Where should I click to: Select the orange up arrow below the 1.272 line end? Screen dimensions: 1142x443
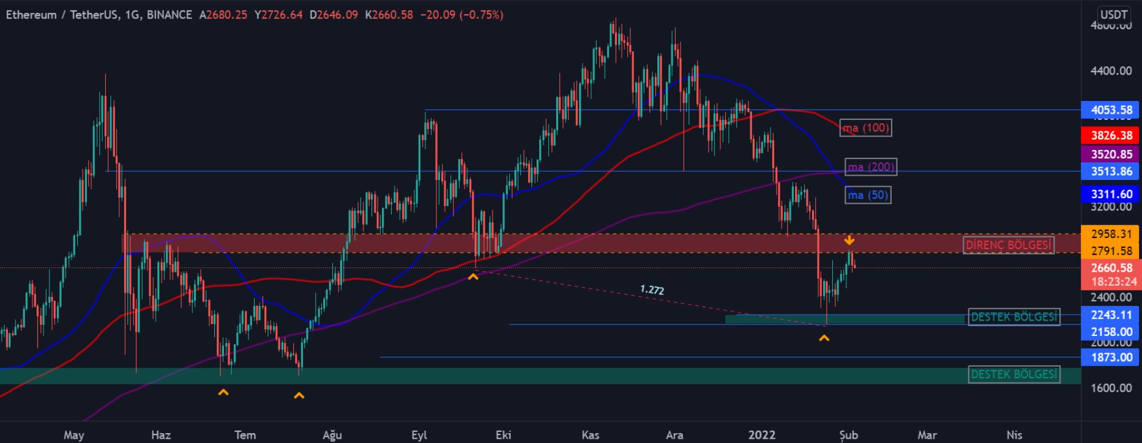[824, 338]
